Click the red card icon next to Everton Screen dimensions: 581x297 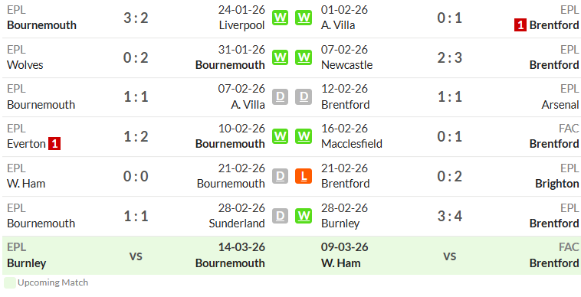(54, 144)
